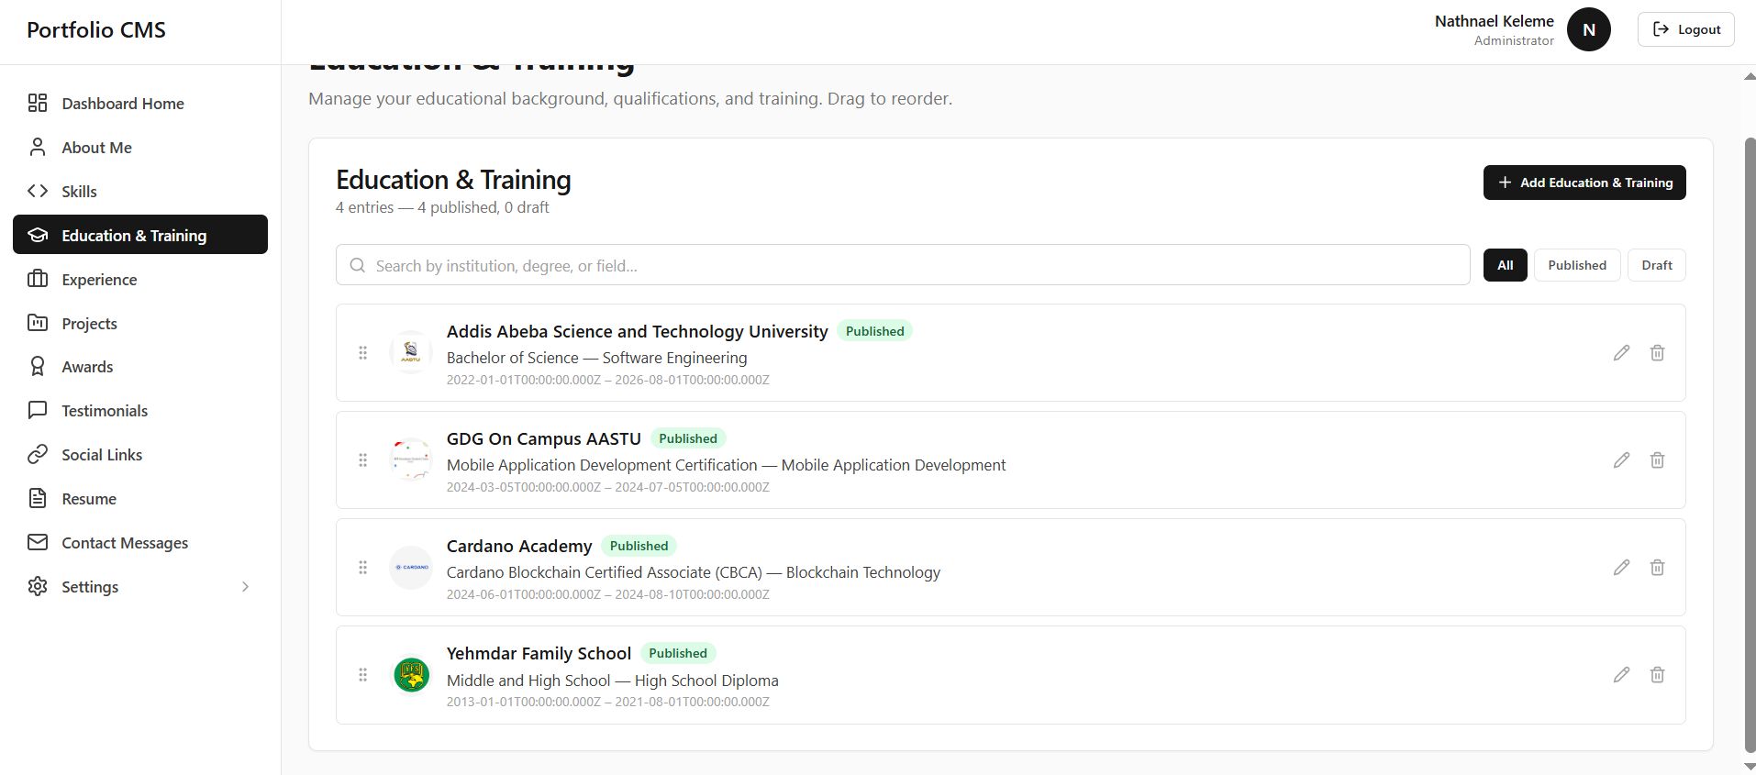Viewport: 1756px width, 775px height.
Task: Filter entries by Draft
Action: point(1656,265)
